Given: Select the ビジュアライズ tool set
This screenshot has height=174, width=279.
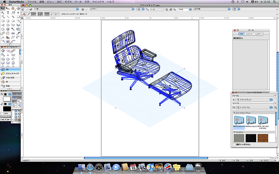Looking at the screenshot, I should pos(10,73).
